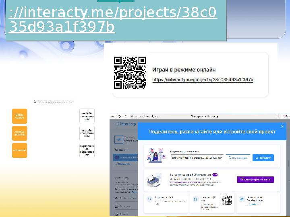
Task: Click the user icon in sidebar
Action: [116, 206]
